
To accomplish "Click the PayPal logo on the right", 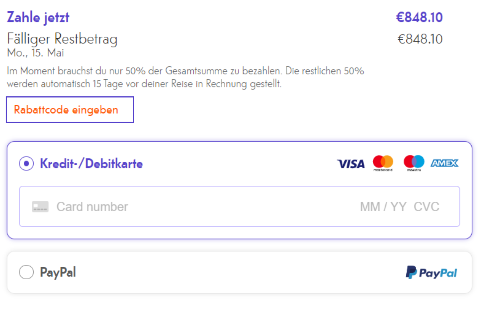I will pos(432,273).
